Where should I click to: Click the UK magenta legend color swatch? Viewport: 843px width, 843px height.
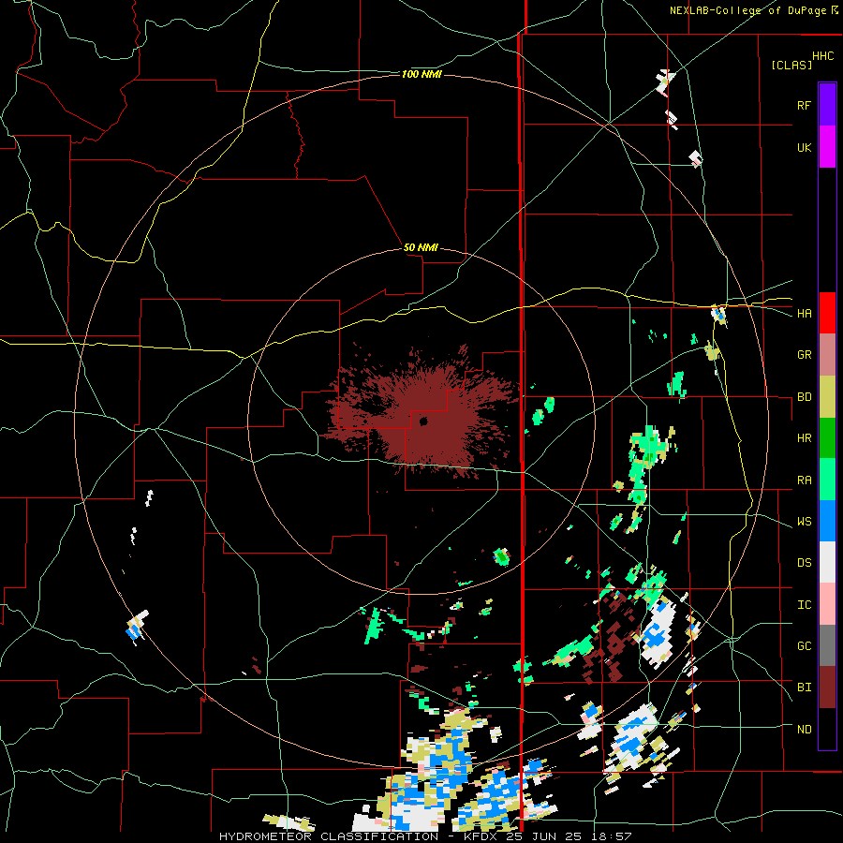[827, 147]
